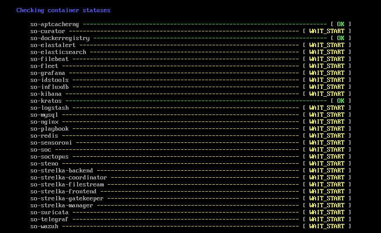
Task: Click WAIT_START status of so-fleet
Action: (327, 66)
